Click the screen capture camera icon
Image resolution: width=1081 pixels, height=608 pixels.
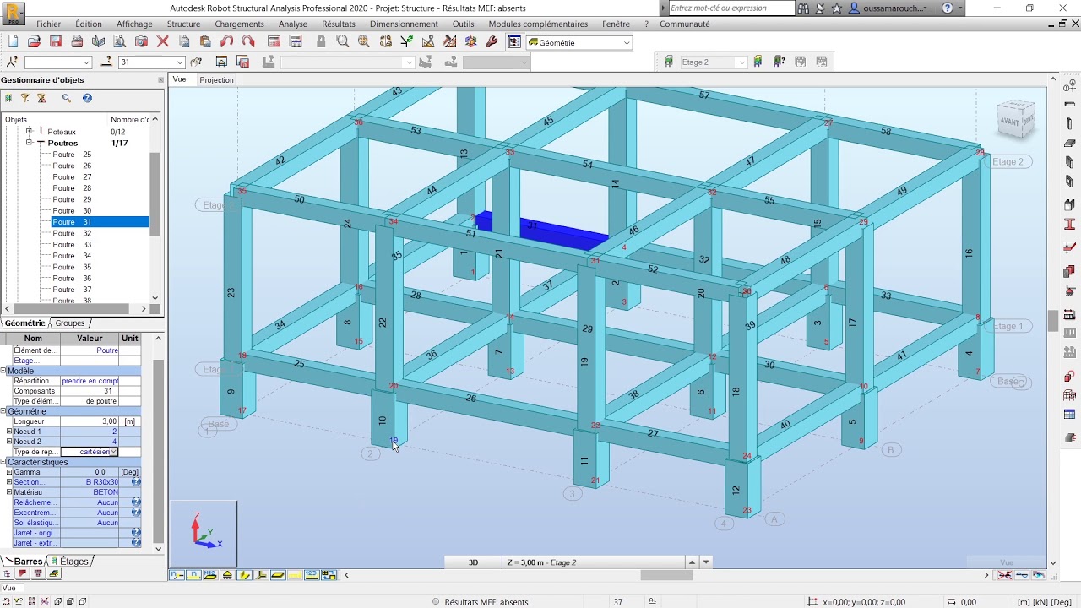coord(141,41)
